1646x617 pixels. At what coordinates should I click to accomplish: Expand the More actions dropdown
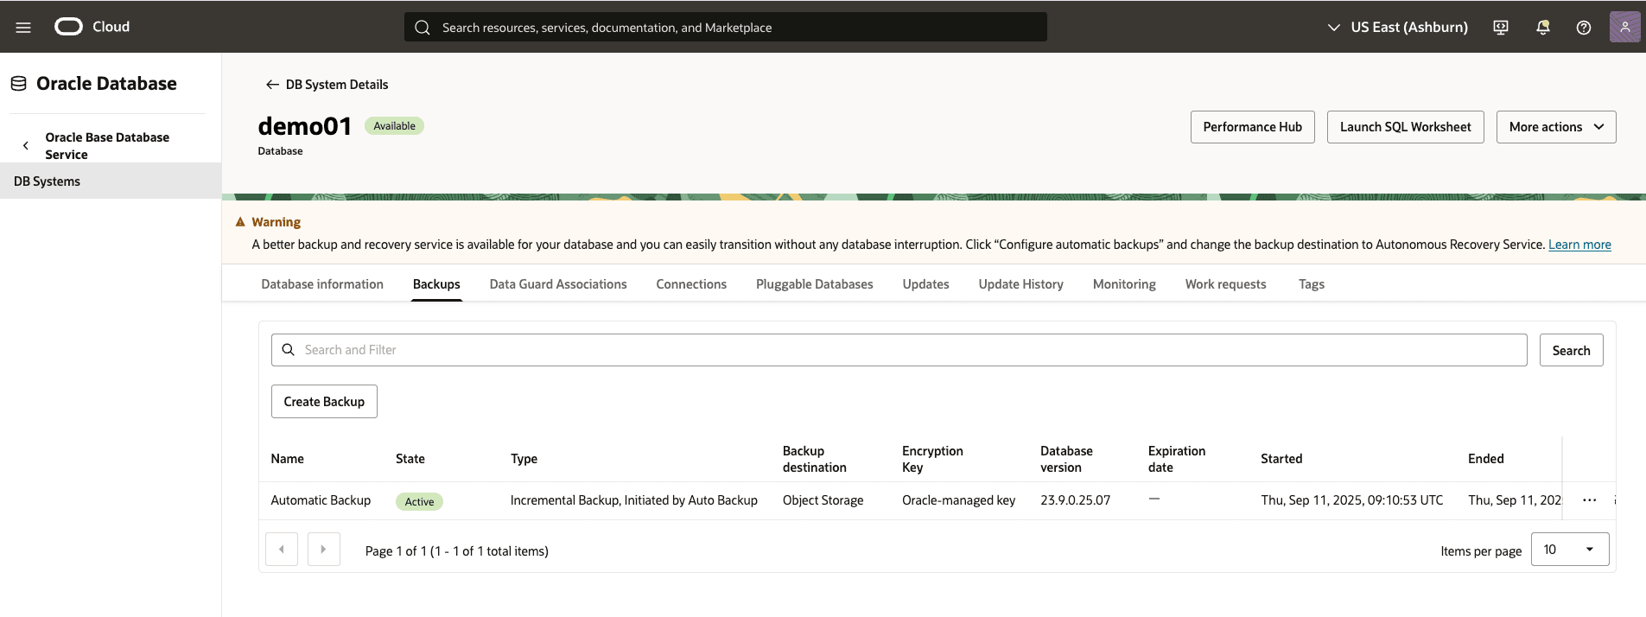click(x=1555, y=127)
